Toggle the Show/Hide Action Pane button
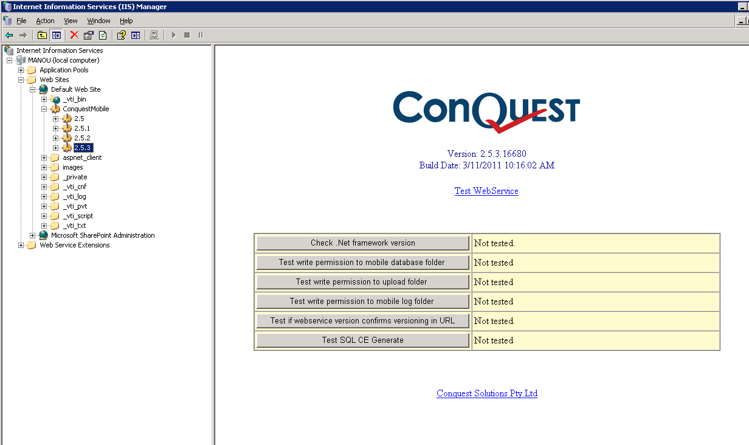749x445 pixels. [x=136, y=35]
